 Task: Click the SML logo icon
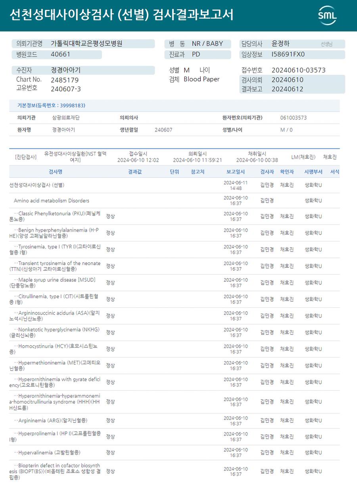[327, 15]
